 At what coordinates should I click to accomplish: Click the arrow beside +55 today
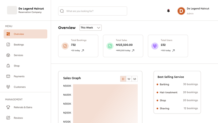coord(83,50)
